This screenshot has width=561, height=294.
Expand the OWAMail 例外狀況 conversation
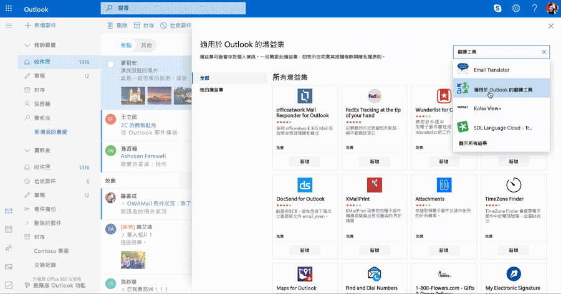click(123, 204)
